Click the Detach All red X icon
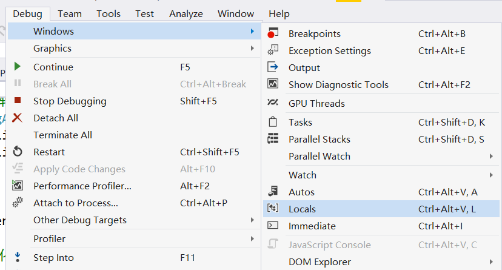Viewport: 502px width, 270px height. 18,118
